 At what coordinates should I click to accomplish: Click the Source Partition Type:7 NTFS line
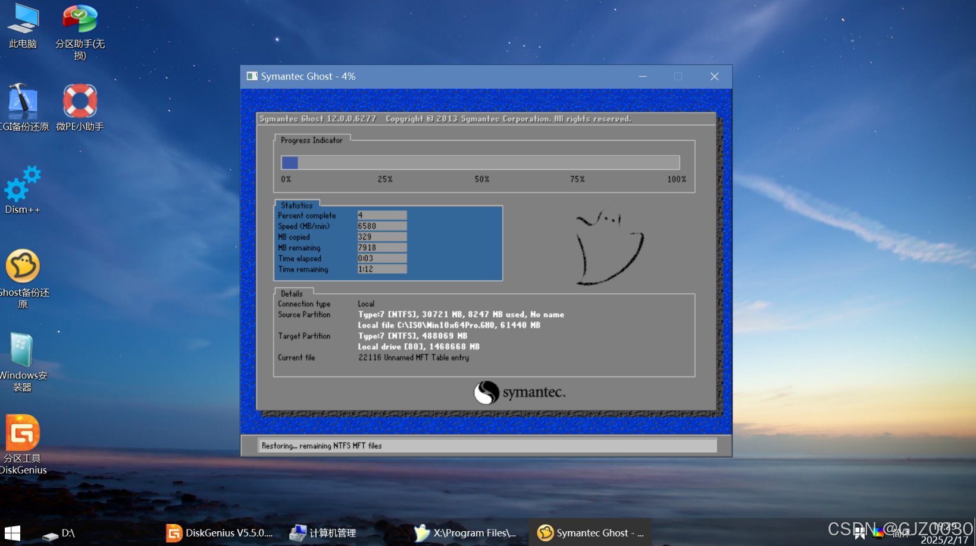[x=461, y=314]
